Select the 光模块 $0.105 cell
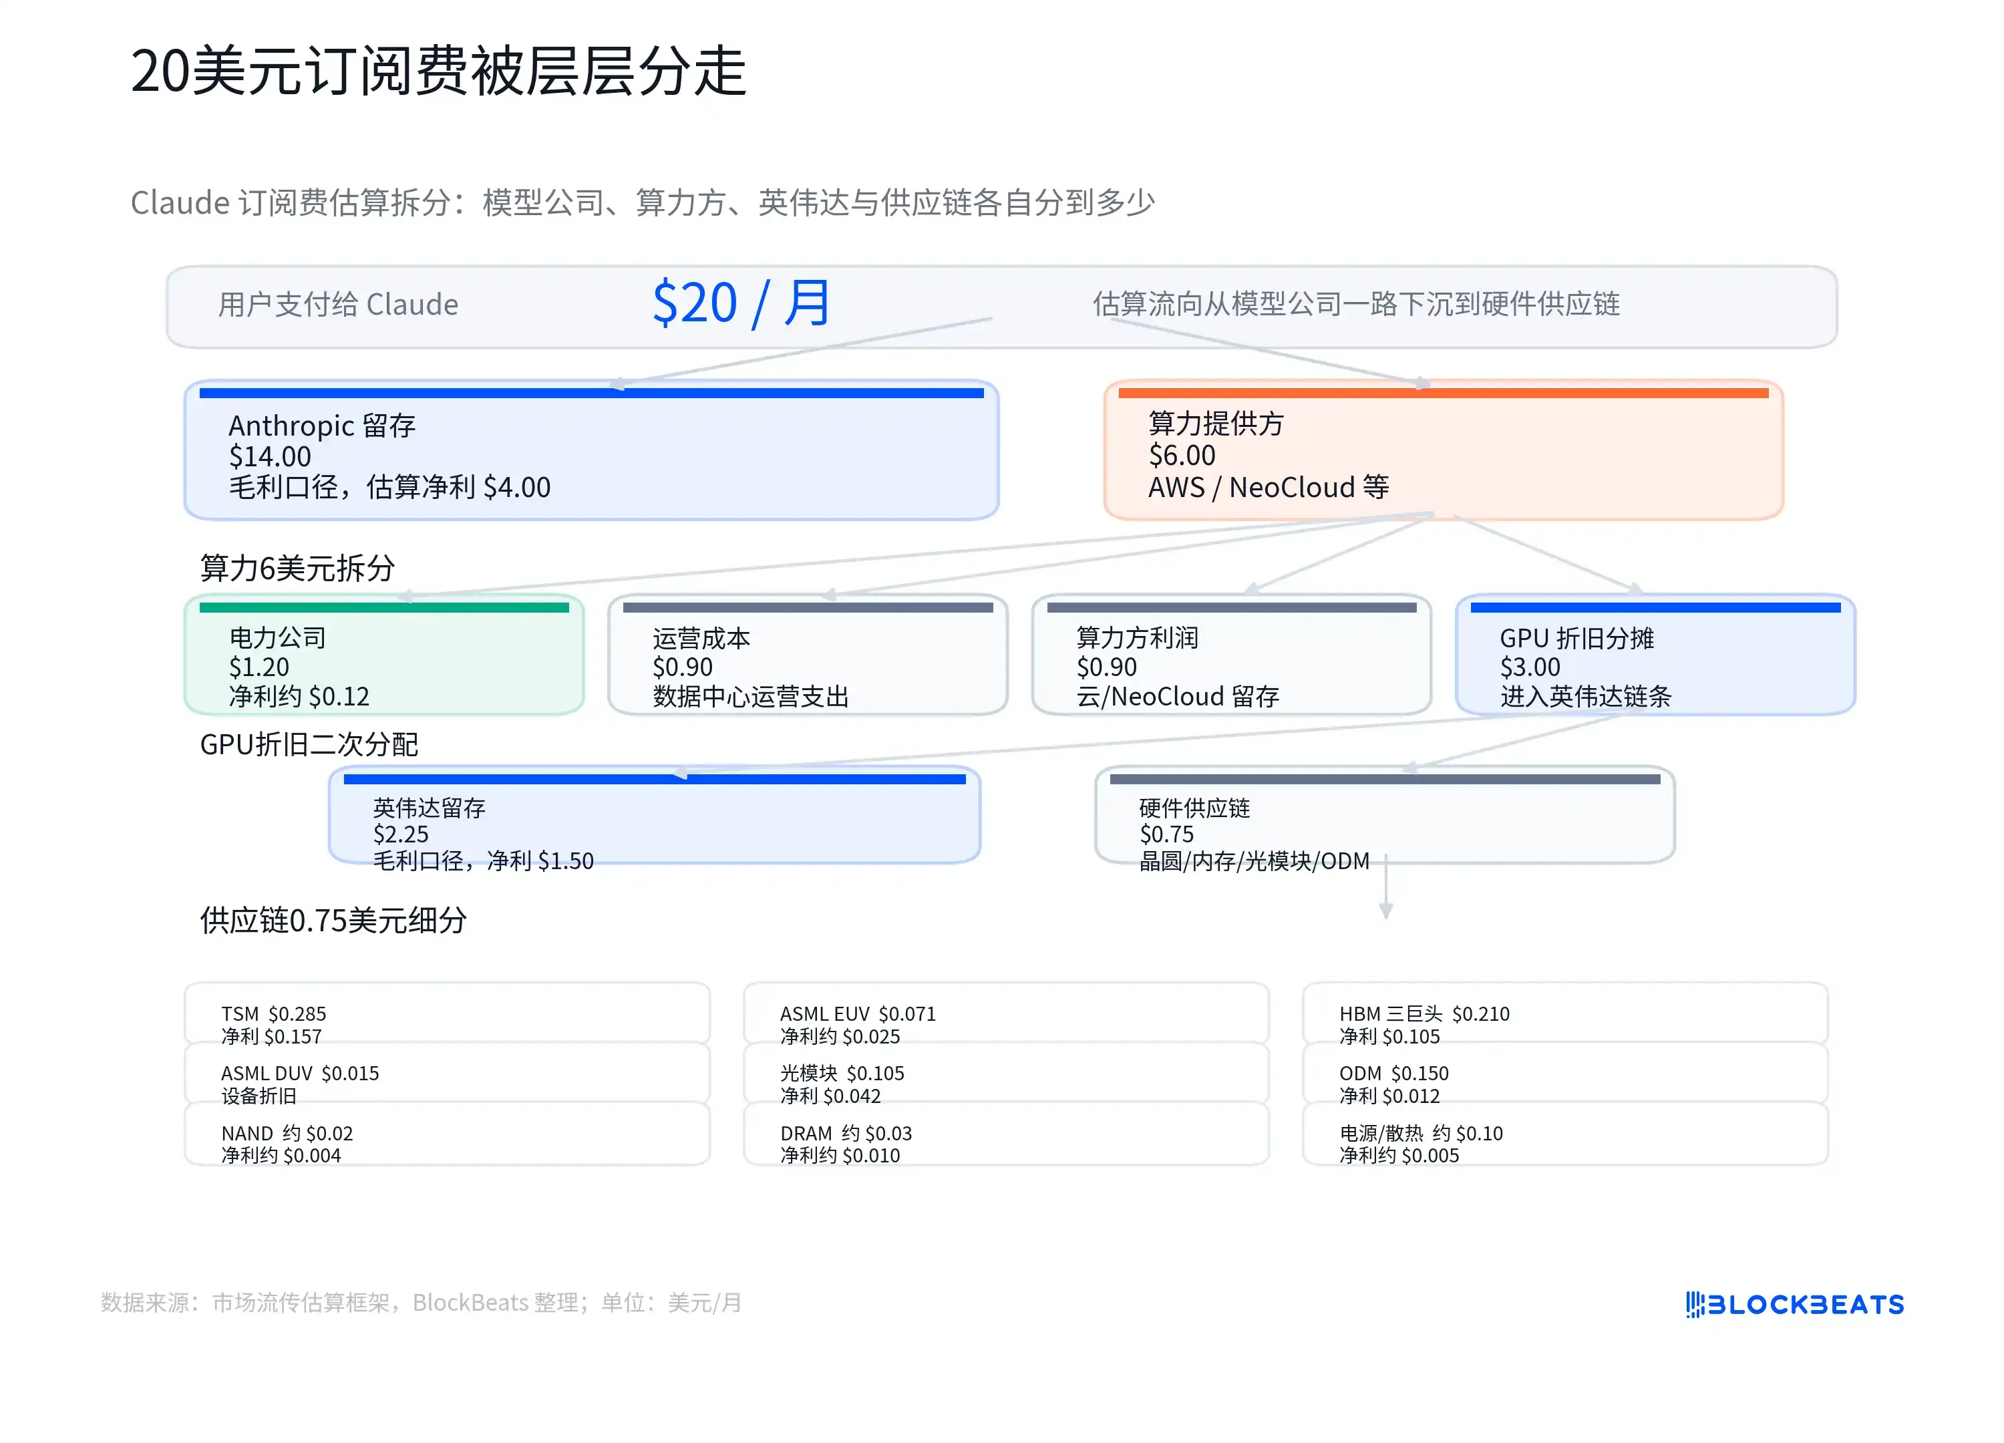2004x1443 pixels. (1007, 1073)
